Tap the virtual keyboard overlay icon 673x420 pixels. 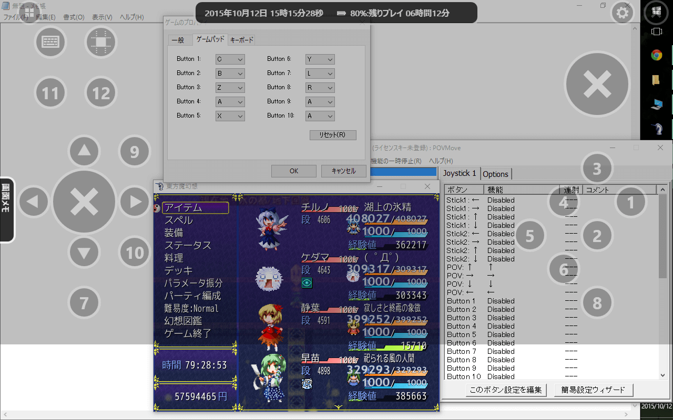(x=50, y=42)
